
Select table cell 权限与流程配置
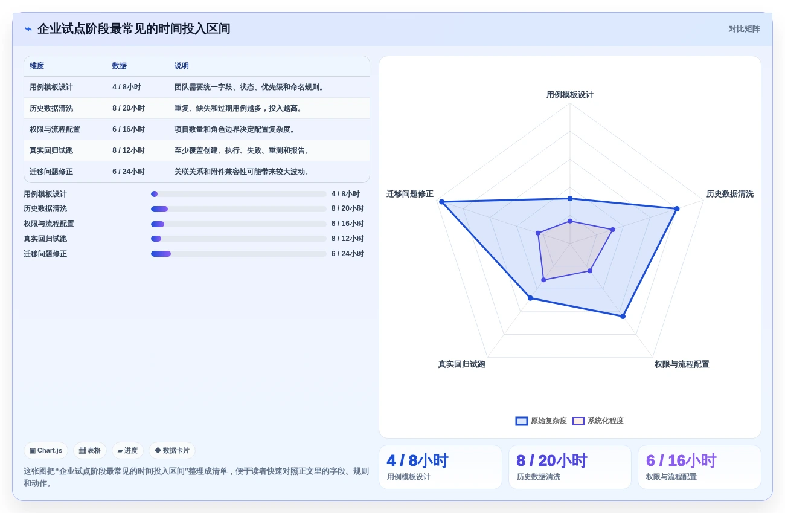(55, 129)
